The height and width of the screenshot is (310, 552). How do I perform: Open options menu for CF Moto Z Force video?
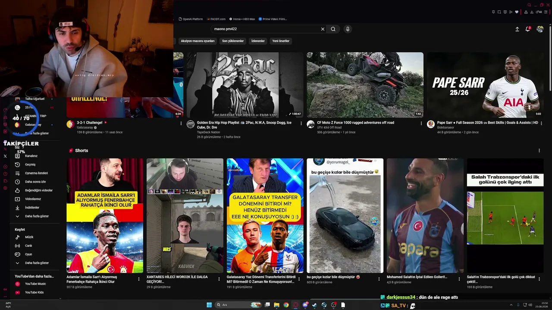421,124
